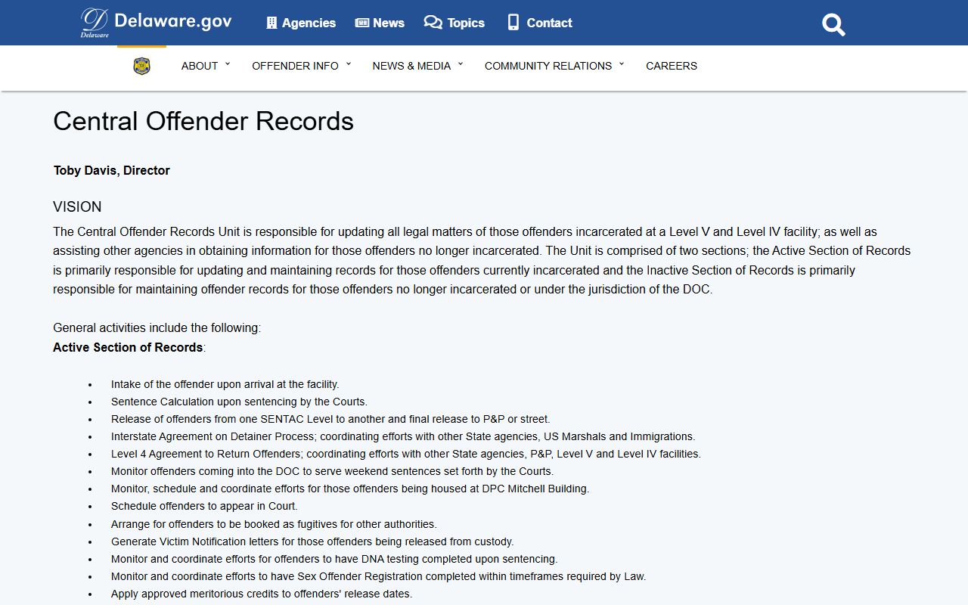
Task: Click the bullet about booking fugitives
Action: coord(274,524)
